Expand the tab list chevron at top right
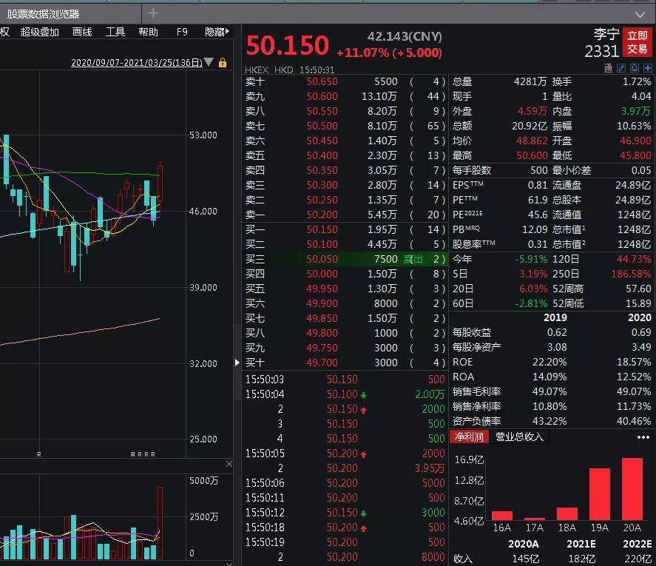The image size is (656, 566). pyautogui.click(x=640, y=15)
